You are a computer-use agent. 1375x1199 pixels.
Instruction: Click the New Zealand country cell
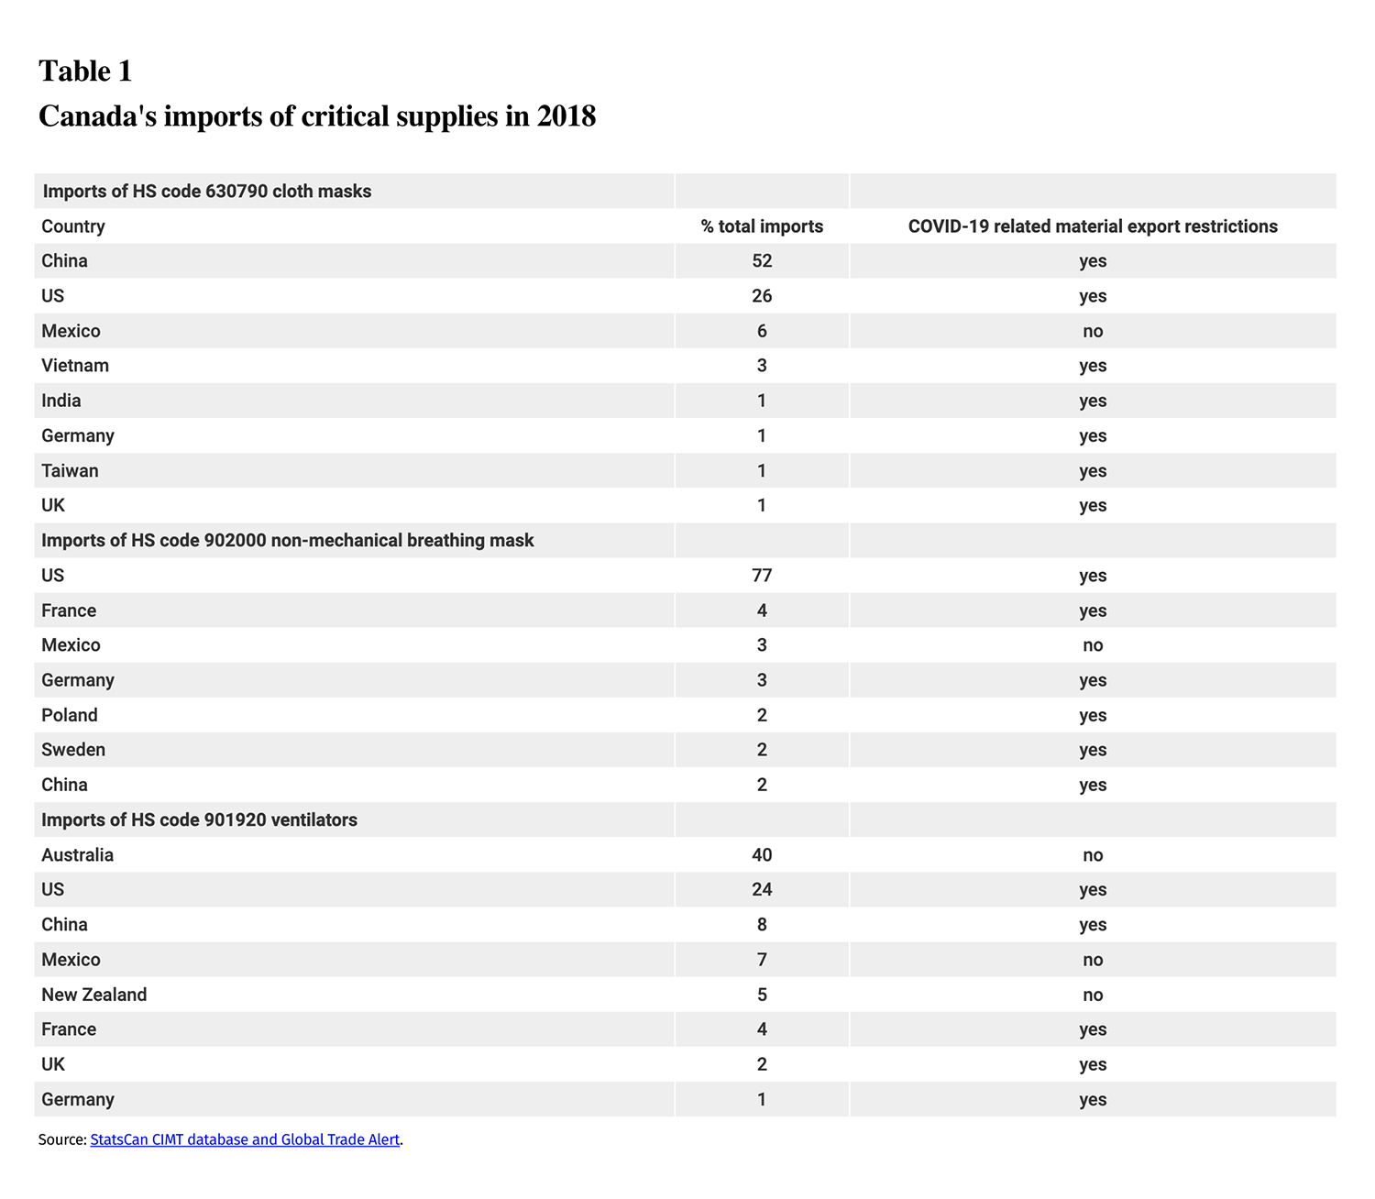coord(94,995)
